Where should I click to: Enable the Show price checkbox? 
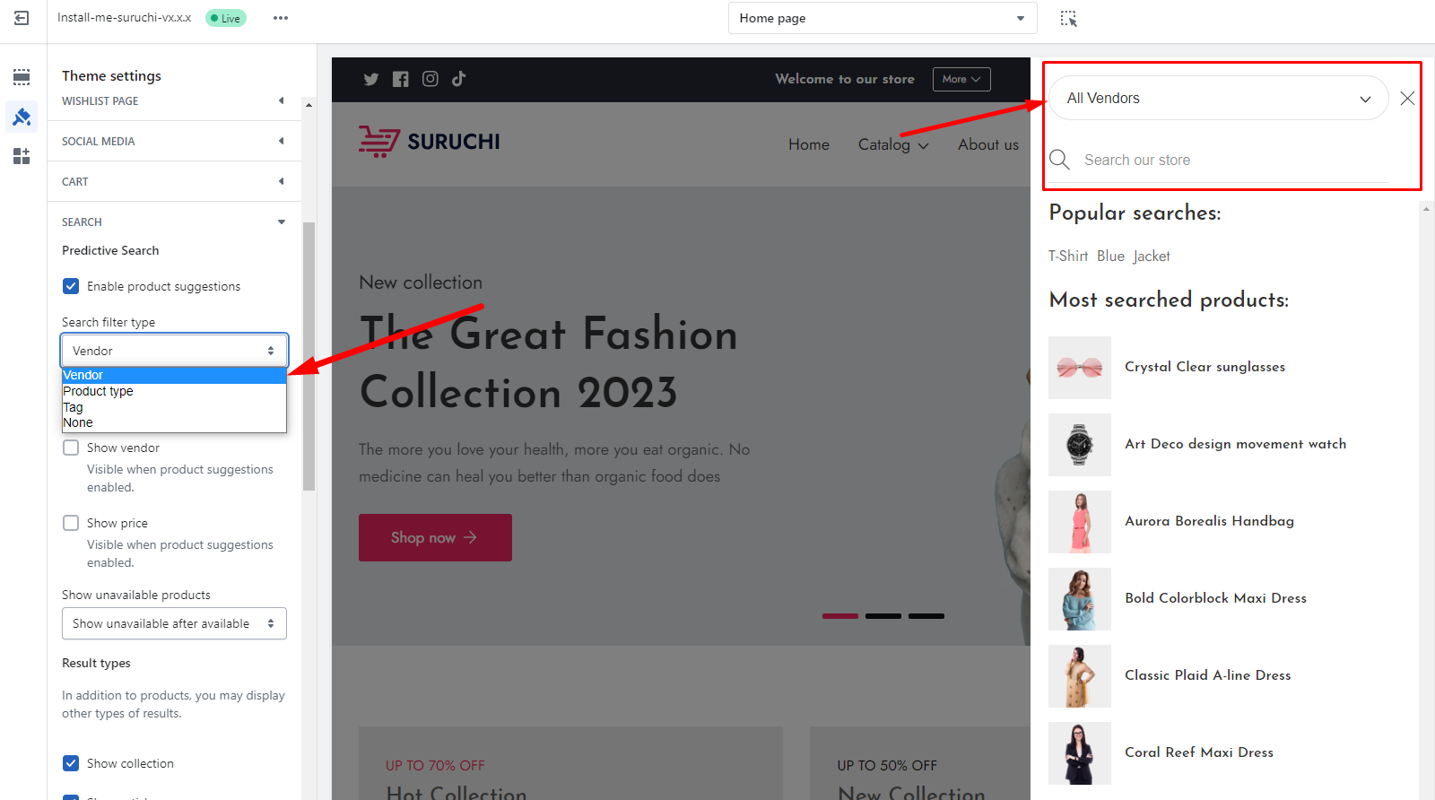tap(71, 523)
